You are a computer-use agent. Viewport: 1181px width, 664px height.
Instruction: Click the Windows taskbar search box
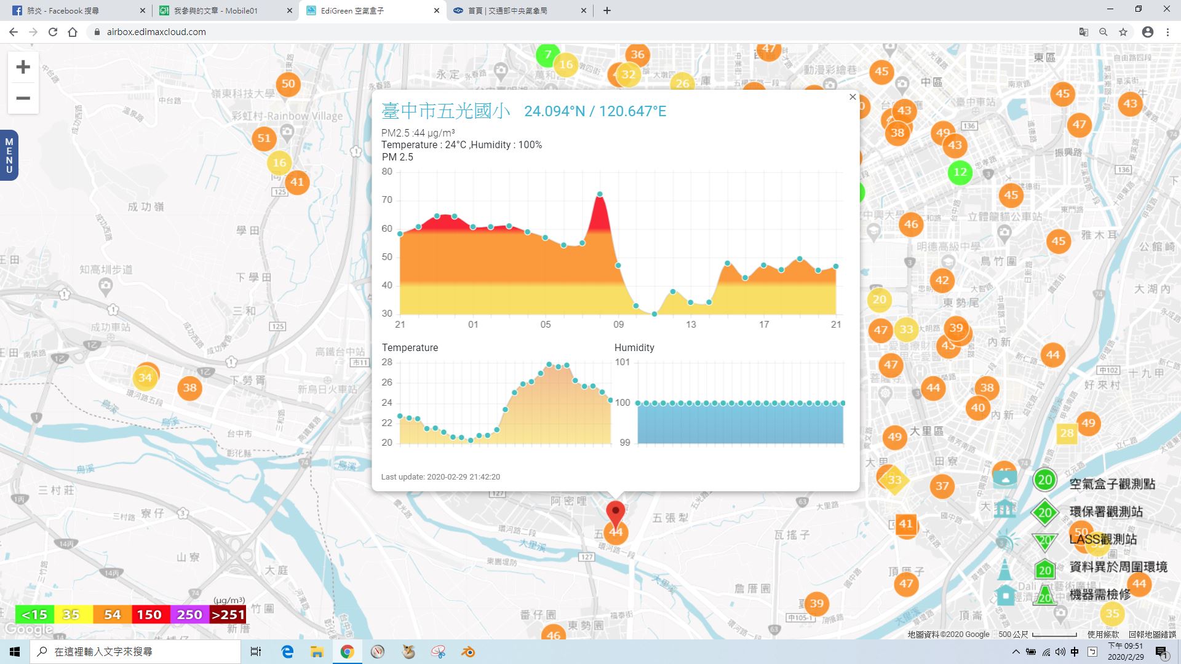(135, 652)
